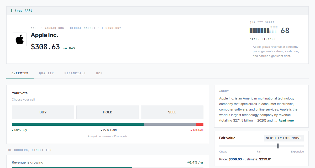This screenshot has width=315, height=168.
Task: Click the 'Expensive' label under fair value scale
Action: [x=297, y=152]
